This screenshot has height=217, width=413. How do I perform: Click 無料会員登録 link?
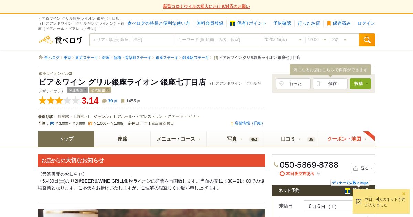(x=210, y=23)
